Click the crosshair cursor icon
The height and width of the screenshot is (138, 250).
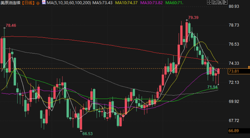(209, 2)
